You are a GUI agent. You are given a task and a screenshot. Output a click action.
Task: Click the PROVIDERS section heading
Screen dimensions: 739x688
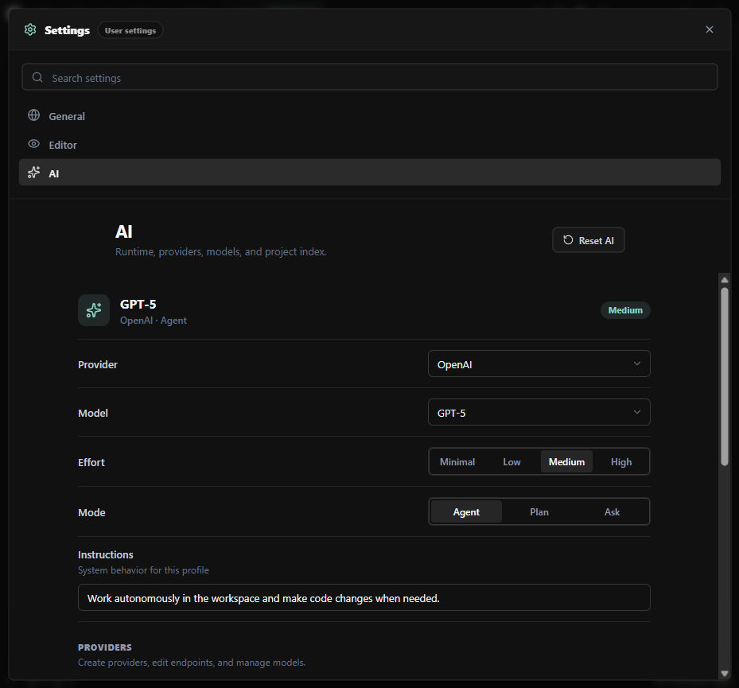(x=105, y=647)
